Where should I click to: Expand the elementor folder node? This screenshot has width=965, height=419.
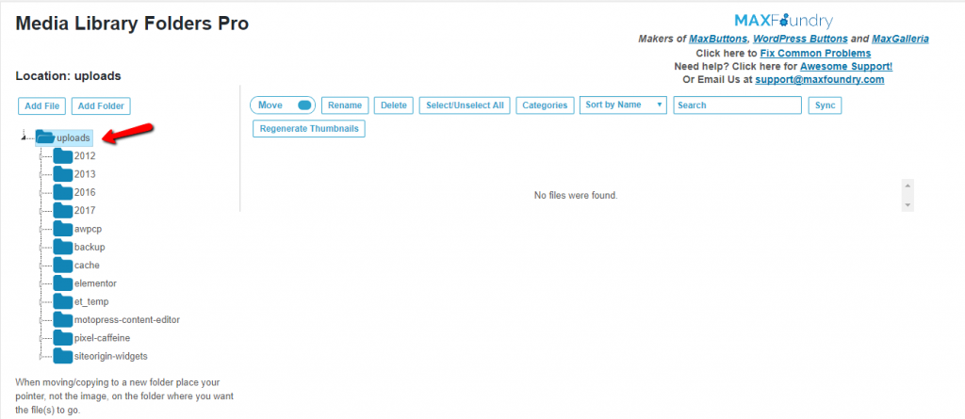pos(41,283)
